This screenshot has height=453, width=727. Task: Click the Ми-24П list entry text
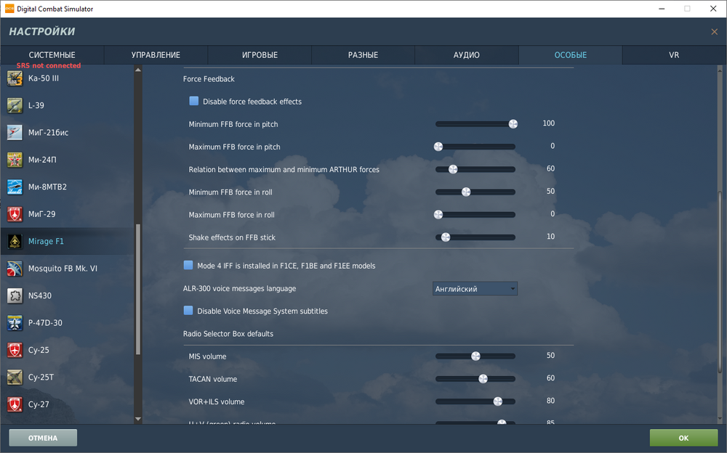click(x=42, y=160)
